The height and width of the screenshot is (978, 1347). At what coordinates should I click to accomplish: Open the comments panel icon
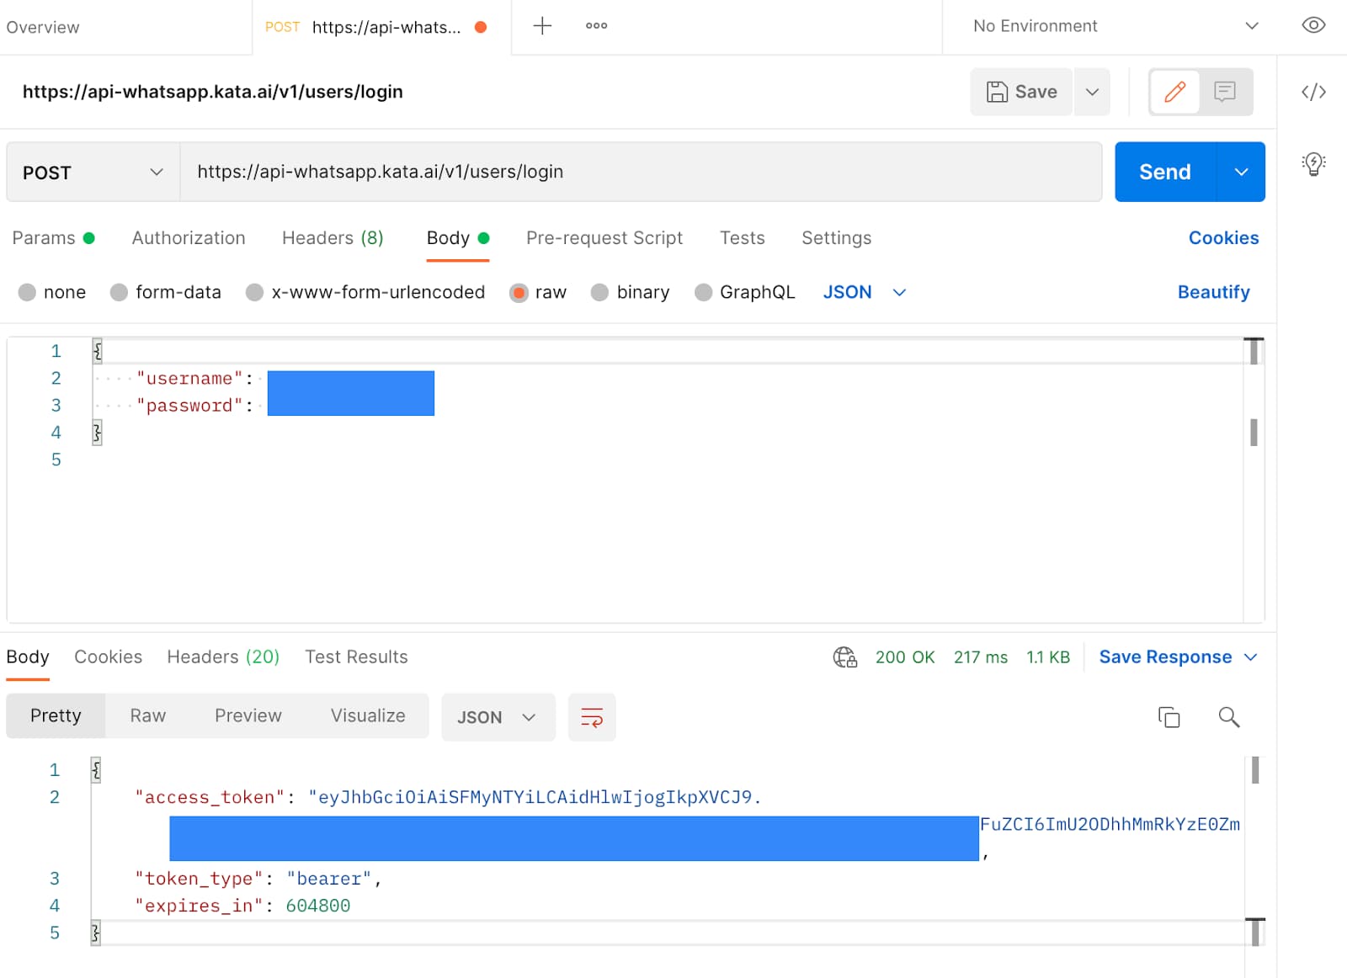tap(1225, 92)
